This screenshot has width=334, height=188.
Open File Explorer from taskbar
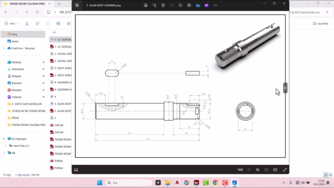pyautogui.click(x=168, y=183)
